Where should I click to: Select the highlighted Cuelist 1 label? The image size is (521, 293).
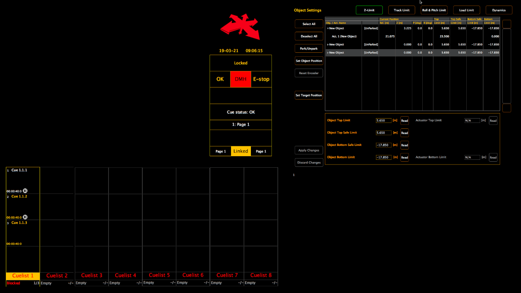click(23, 276)
